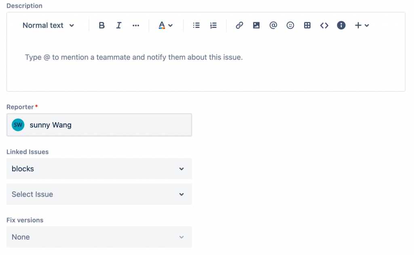The image size is (414, 255).
Task: Toggle bold formatting in description toolbar
Action: pos(102,25)
